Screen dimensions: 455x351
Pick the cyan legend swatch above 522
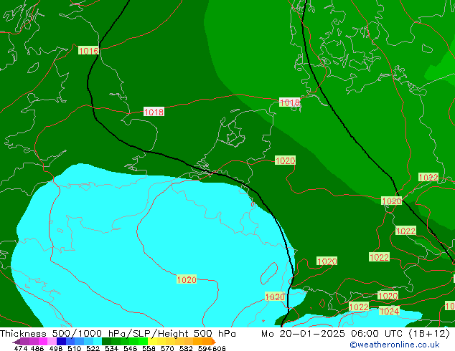[x=98, y=341]
